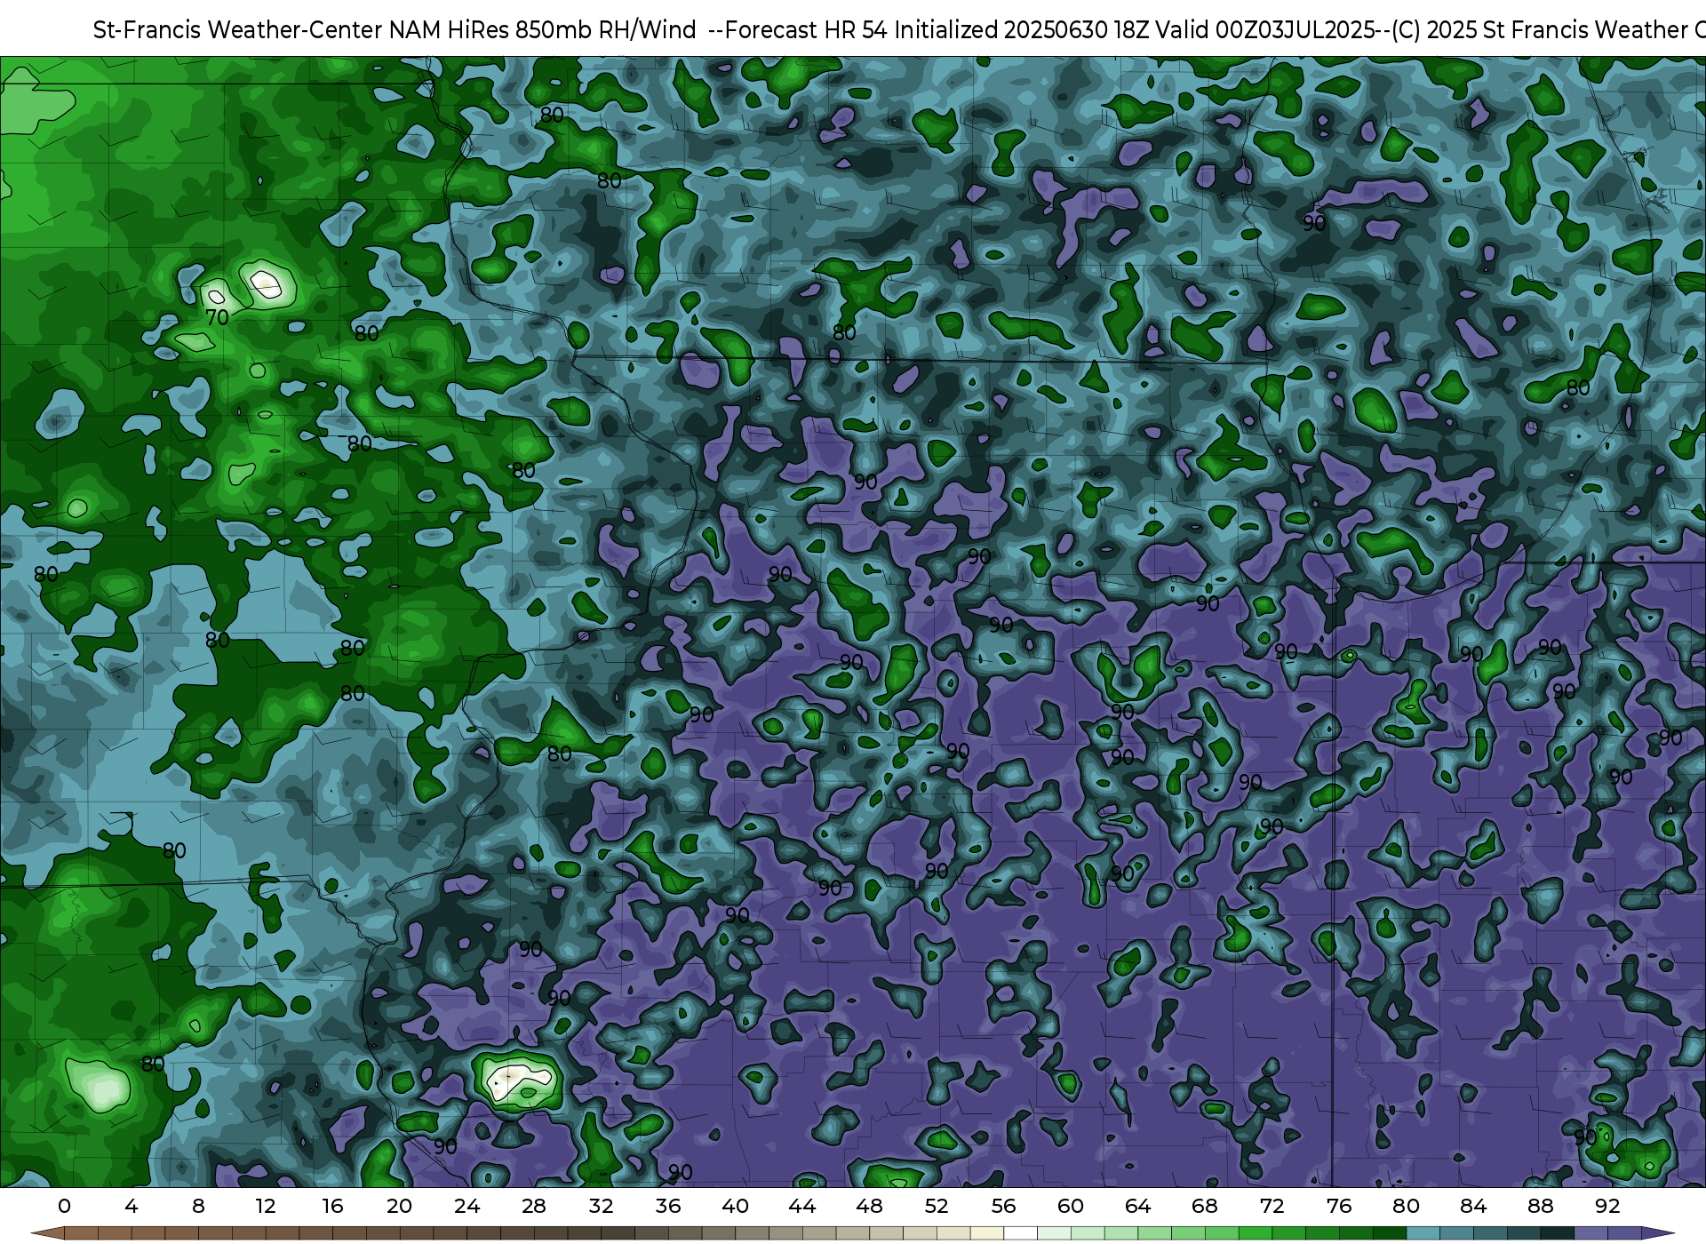Click the '44' label on the color scale

click(802, 1206)
